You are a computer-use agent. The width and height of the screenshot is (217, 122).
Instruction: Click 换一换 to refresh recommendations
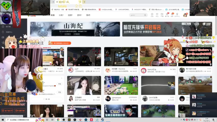(47, 99)
